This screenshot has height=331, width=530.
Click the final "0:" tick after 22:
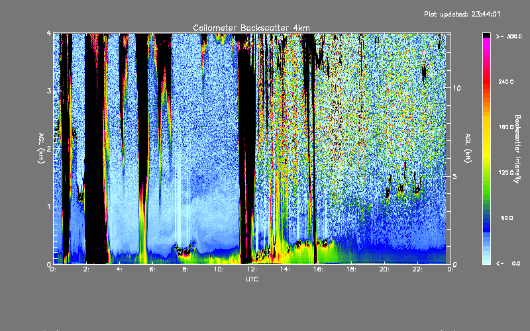pos(450,269)
